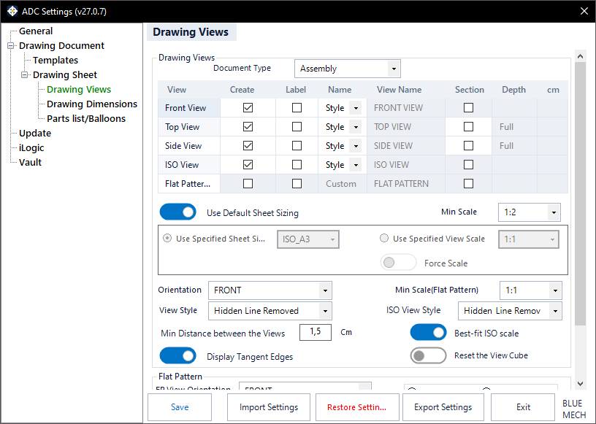This screenshot has width=596, height=424.
Task: Select Vault in settings tree
Action: click(x=30, y=162)
